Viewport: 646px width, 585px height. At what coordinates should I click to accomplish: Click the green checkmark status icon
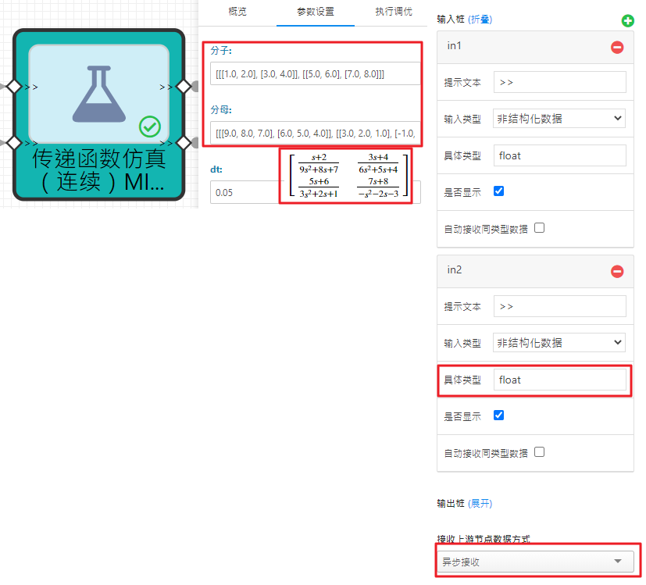pyautogui.click(x=149, y=126)
